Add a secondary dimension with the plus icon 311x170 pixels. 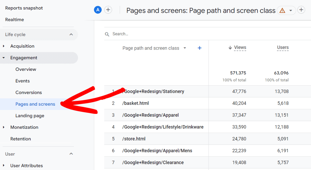click(200, 48)
